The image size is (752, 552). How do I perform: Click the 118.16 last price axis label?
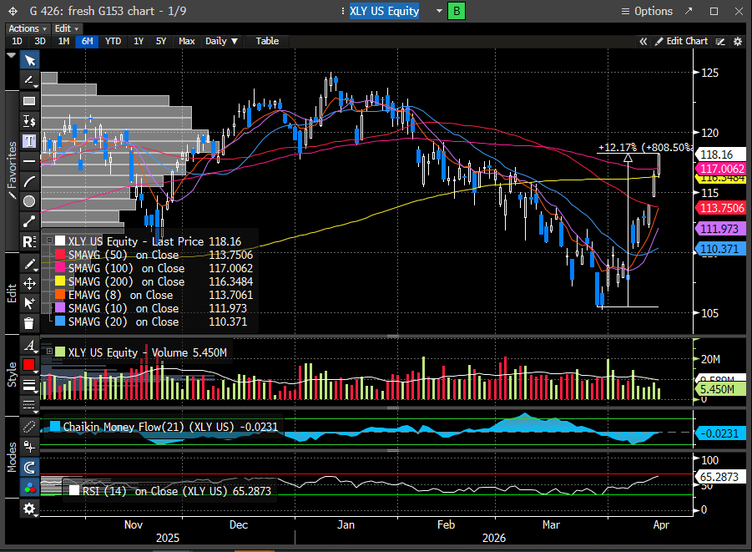click(x=720, y=154)
